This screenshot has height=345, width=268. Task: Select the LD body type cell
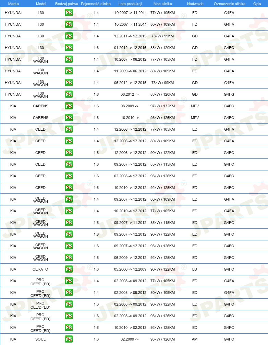195,269
